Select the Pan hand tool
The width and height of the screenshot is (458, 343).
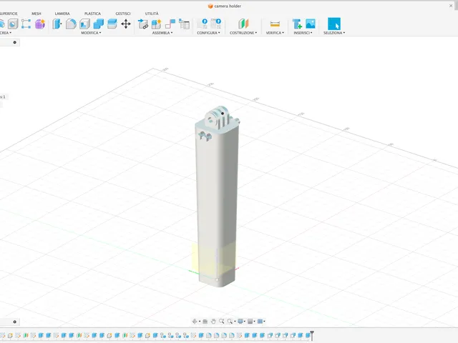213,322
